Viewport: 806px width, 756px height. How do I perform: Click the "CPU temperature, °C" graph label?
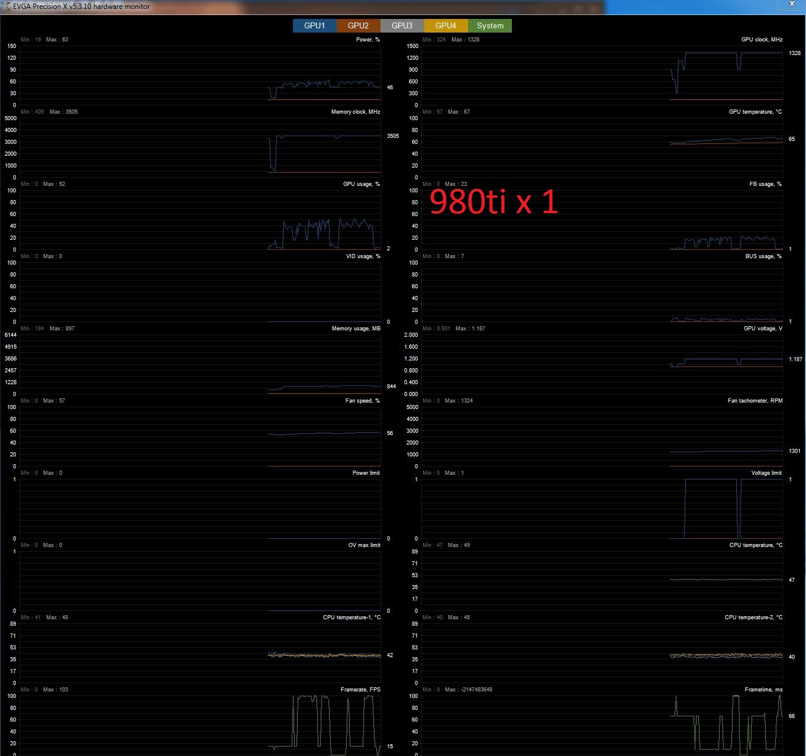click(756, 545)
